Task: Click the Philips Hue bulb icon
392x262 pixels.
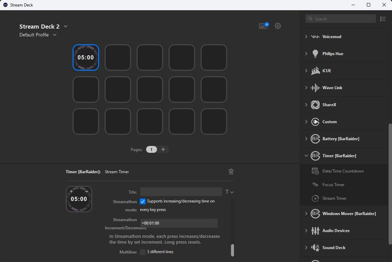Action: pos(315,54)
